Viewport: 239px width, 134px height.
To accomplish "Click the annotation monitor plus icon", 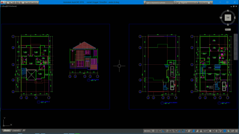I will tap(216, 131).
